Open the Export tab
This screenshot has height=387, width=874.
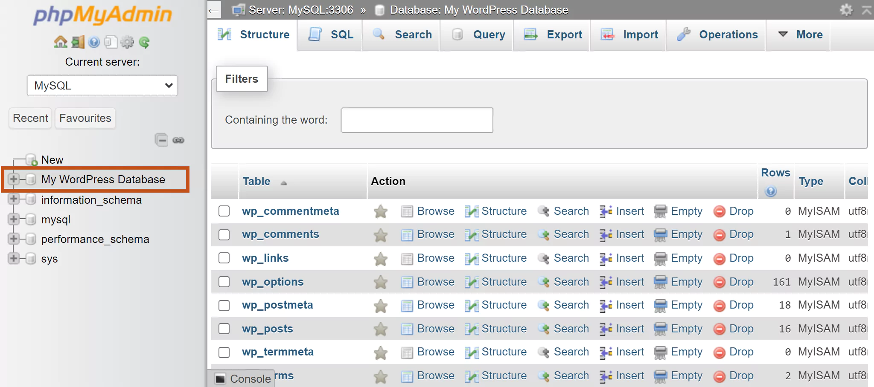coord(552,35)
